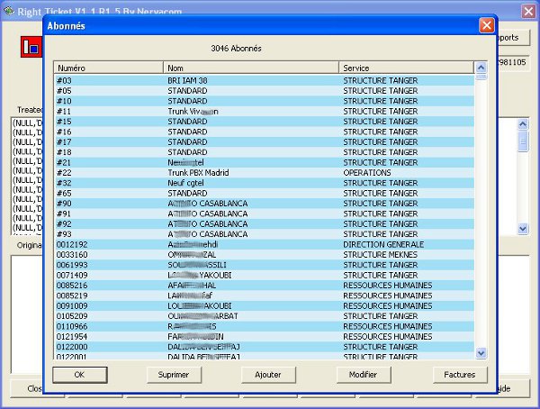Image resolution: width=540 pixels, height=409 pixels.
Task: Select the #32 Neuf cgtel row
Action: point(263,182)
